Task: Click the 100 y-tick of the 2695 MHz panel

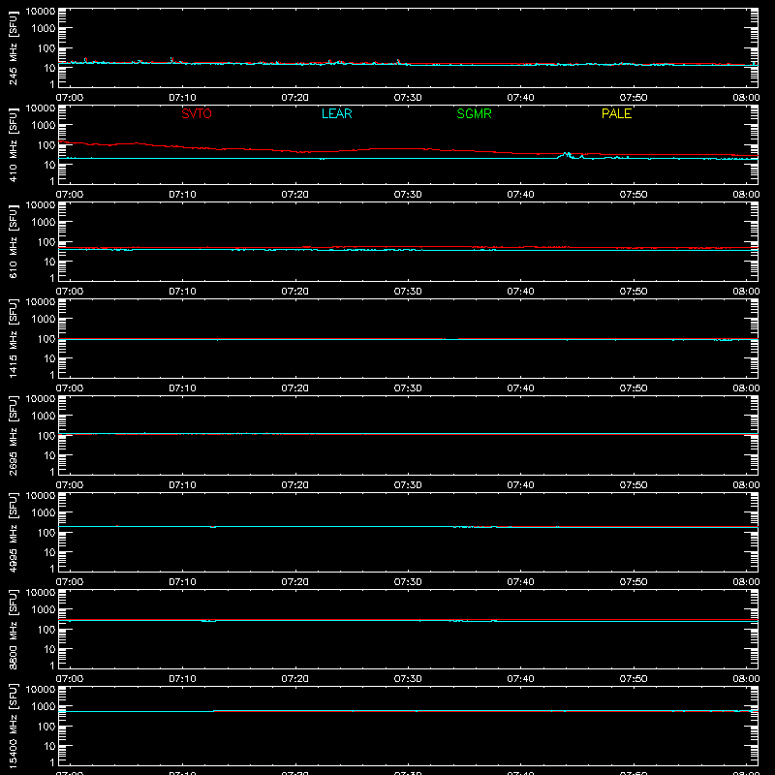Action: [46, 436]
